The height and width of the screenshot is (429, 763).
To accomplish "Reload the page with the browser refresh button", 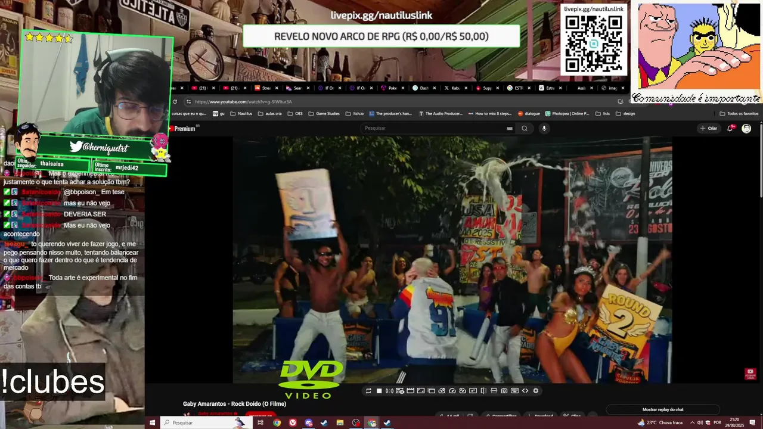I will coord(175,102).
